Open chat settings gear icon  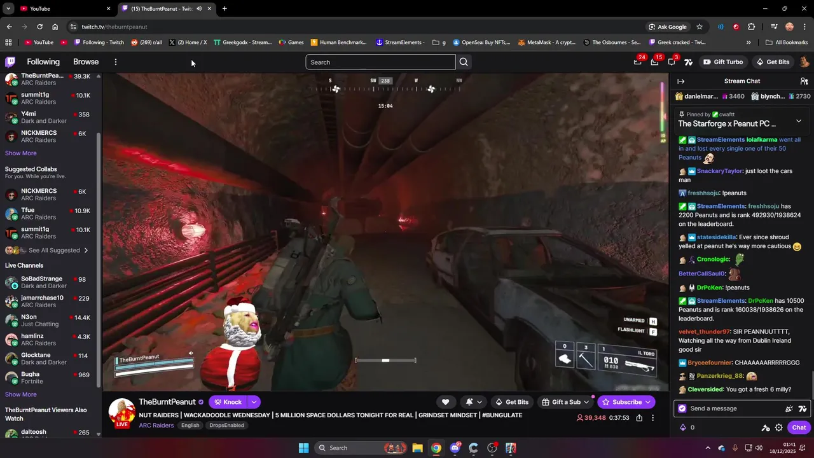coord(778,427)
